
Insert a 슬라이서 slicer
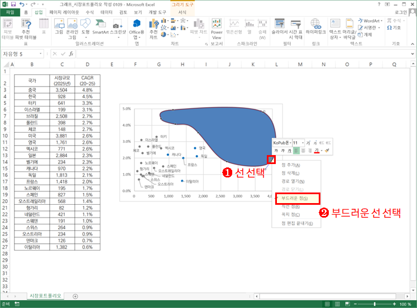tap(280, 27)
